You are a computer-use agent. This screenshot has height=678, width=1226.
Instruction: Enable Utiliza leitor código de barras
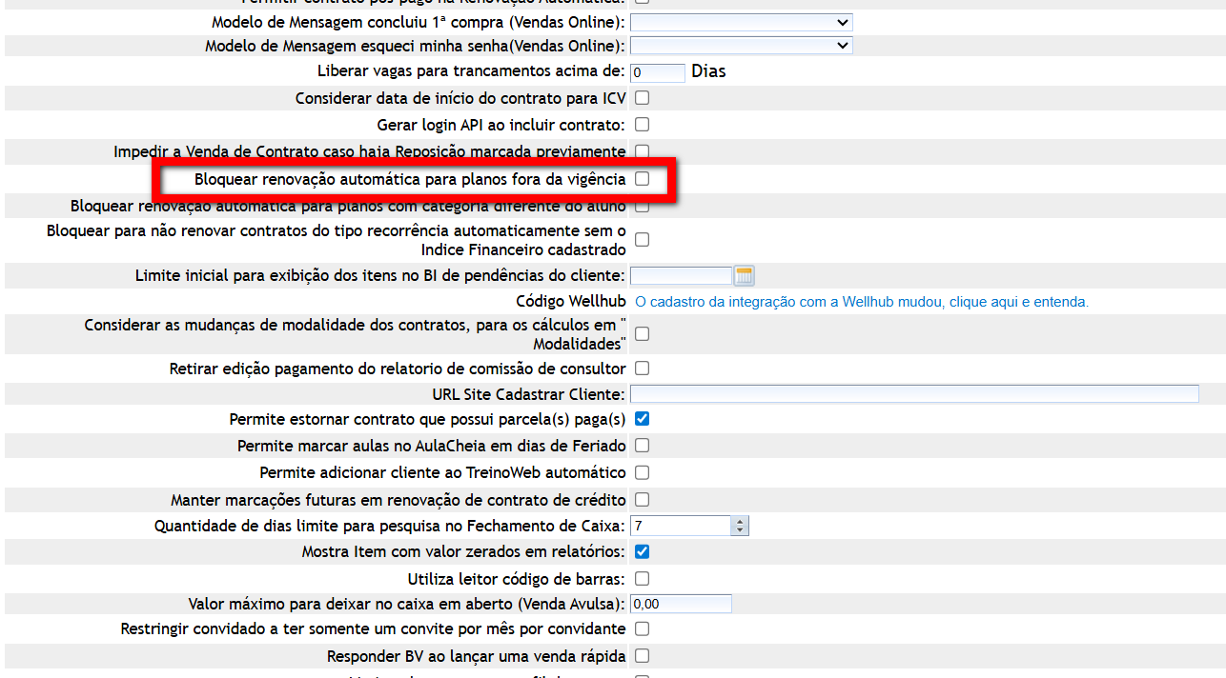tap(643, 578)
